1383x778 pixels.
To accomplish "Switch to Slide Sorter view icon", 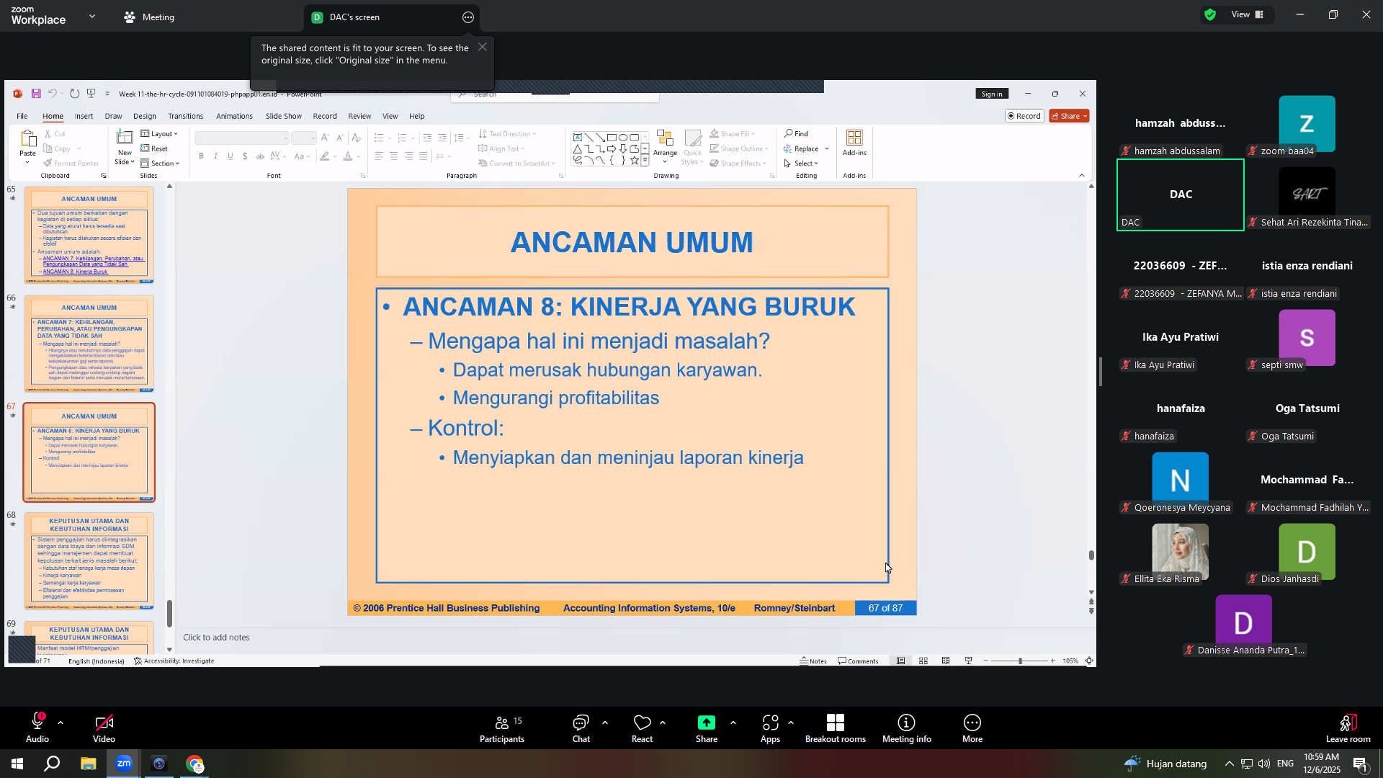I will [x=923, y=661].
